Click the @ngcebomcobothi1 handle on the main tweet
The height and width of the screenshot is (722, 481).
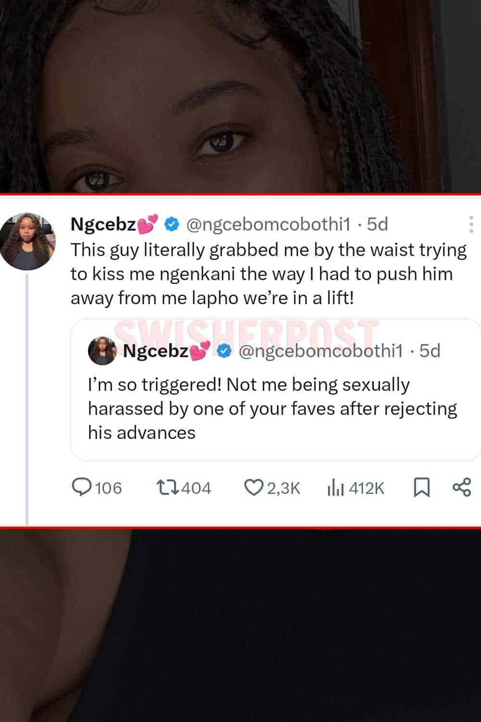[268, 224]
